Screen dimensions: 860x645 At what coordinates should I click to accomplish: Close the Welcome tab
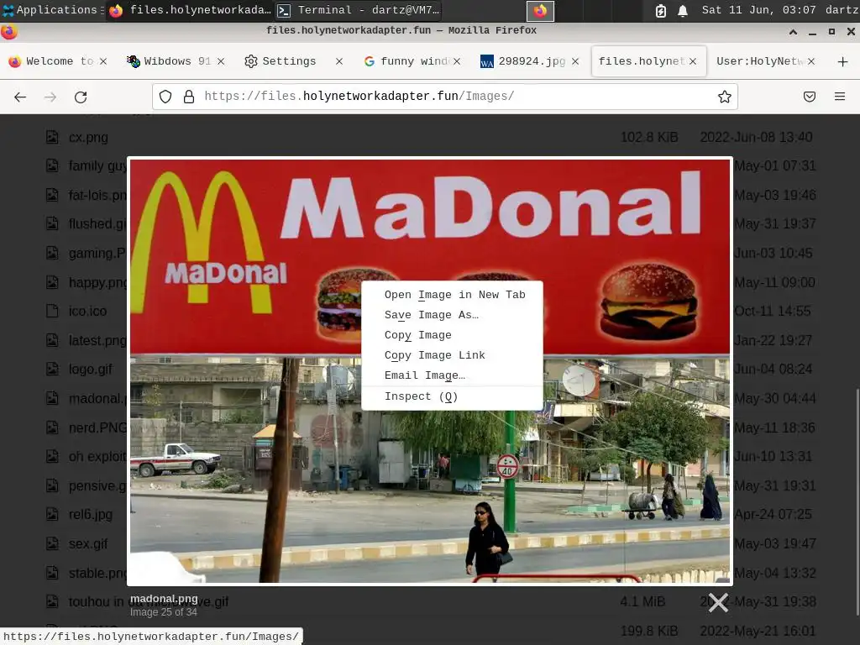(103, 61)
